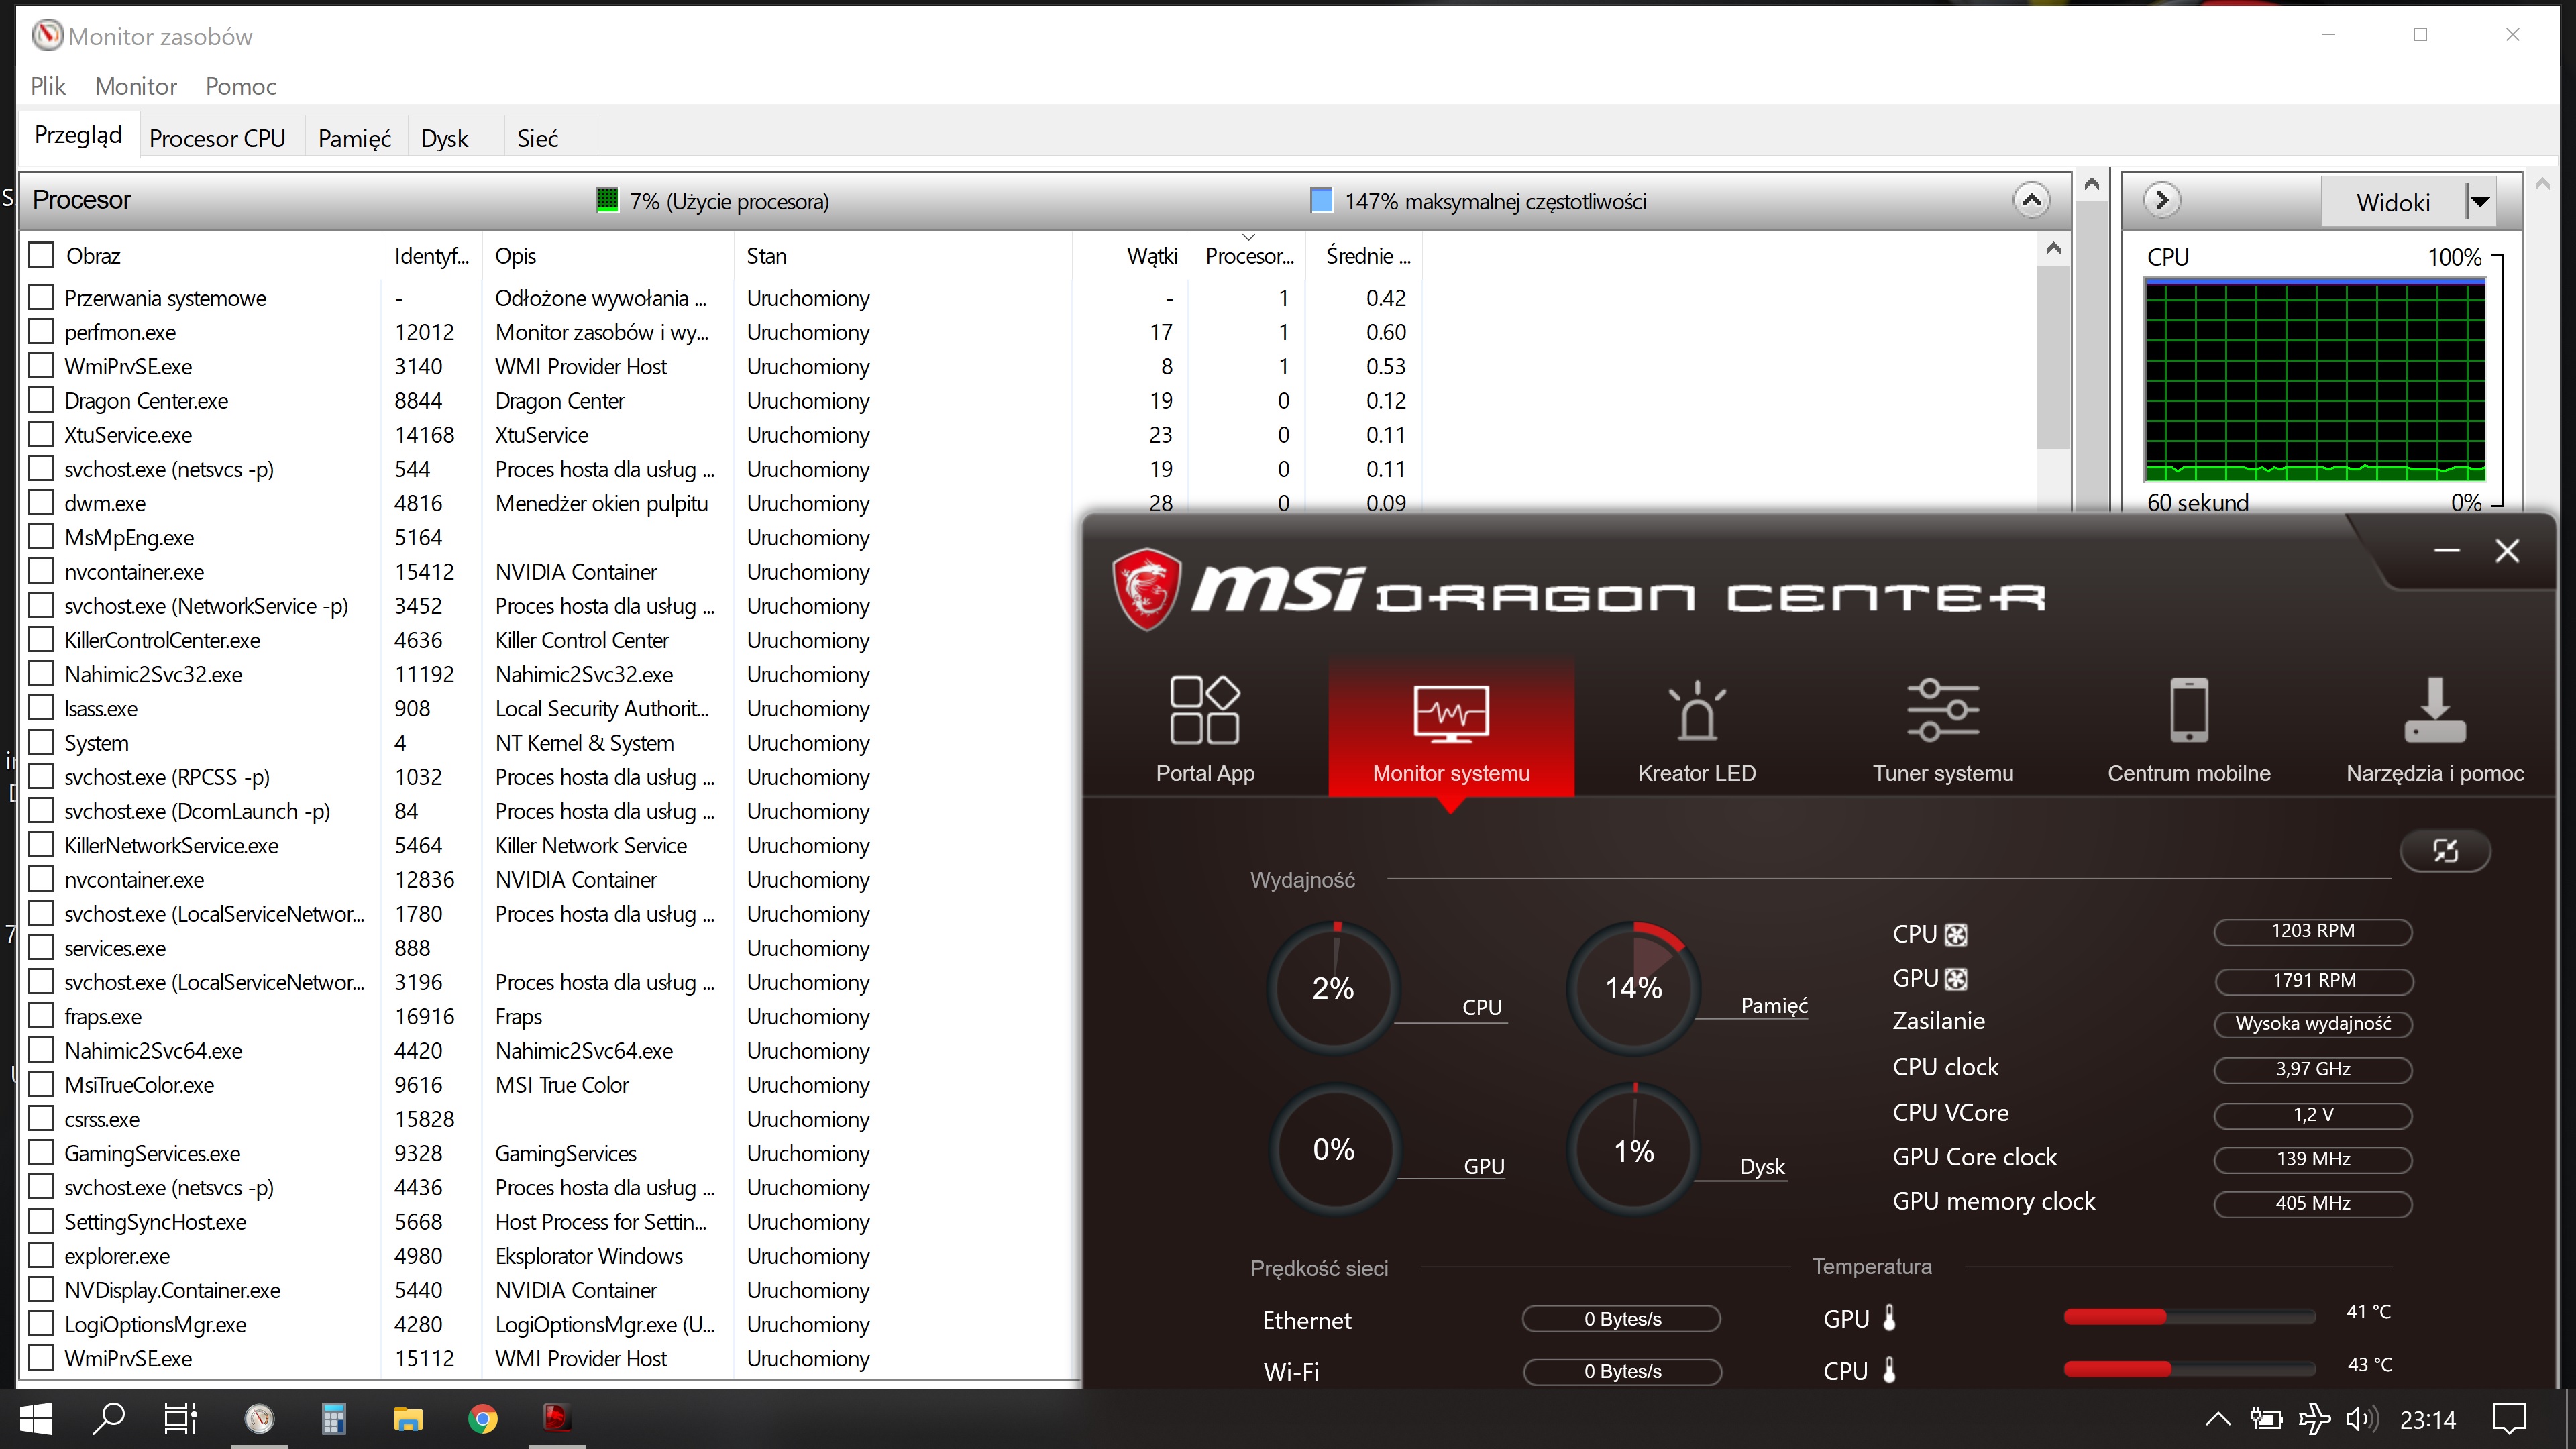Viewport: 2576px width, 1449px height.
Task: Click the CPU fan icon
Action: (1956, 934)
